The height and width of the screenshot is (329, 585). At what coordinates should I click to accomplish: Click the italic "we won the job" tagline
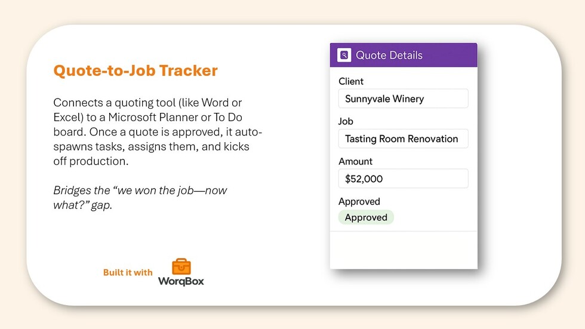pyautogui.click(x=140, y=198)
